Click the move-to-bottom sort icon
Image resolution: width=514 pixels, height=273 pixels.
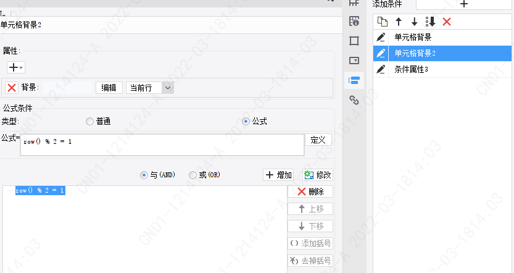click(430, 22)
